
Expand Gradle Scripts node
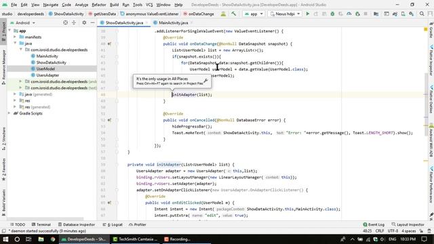click(x=9, y=113)
